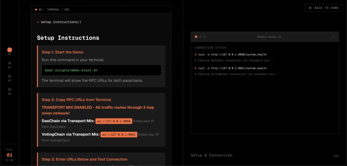Click the orange dot beside 03 - TERMINAL / IDE
Screen dimensions: 347x166
tap(36, 10)
